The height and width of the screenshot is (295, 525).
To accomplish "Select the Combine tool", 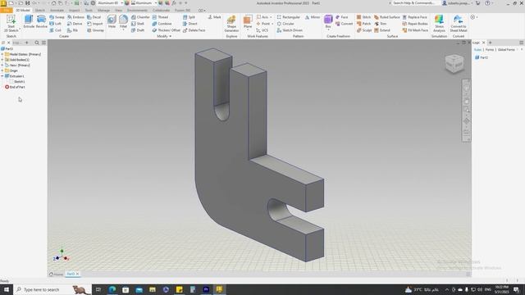I will (162, 24).
